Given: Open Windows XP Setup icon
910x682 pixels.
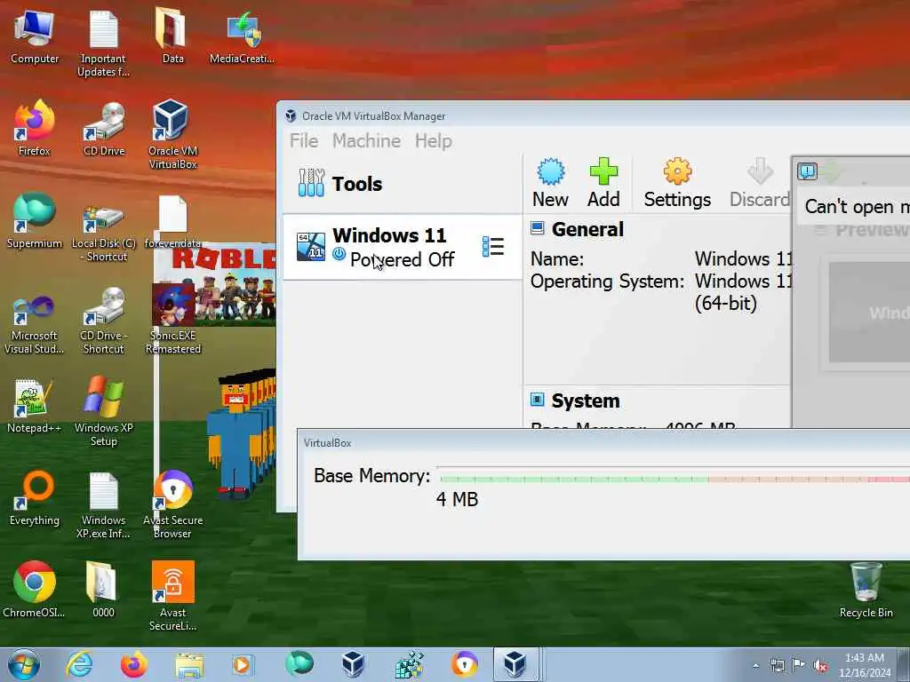Looking at the screenshot, I should coord(103,412).
